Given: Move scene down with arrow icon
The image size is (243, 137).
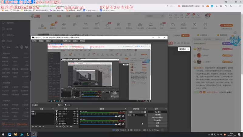Looking at the screenshot, I should pos(43,127).
